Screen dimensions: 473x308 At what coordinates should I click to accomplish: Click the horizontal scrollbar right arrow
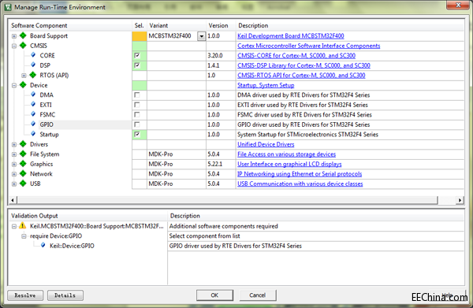(460, 200)
